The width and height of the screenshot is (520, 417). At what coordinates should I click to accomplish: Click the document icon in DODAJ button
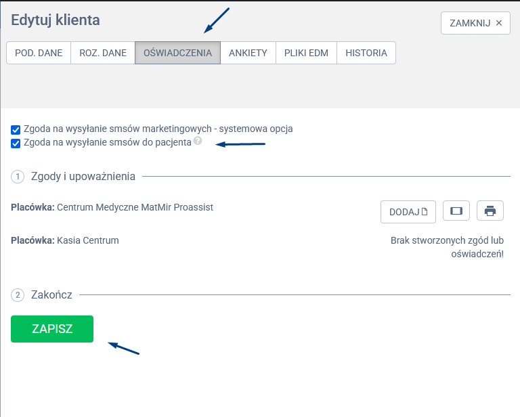tap(425, 212)
